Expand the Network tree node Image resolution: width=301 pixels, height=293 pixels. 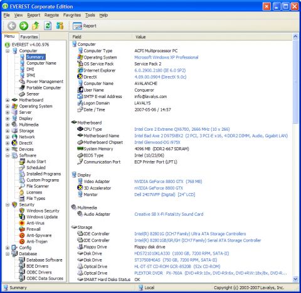click(x=8, y=137)
